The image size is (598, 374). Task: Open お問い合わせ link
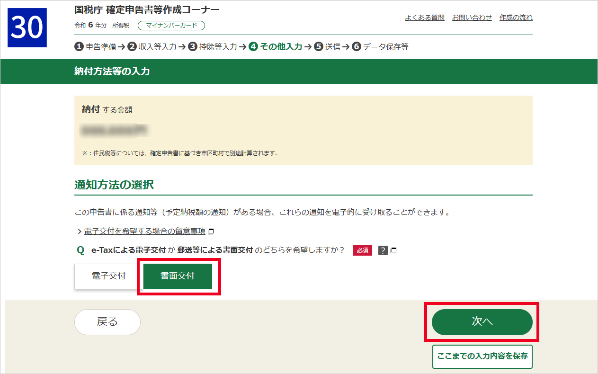click(472, 18)
